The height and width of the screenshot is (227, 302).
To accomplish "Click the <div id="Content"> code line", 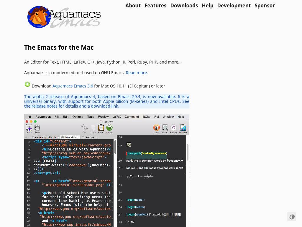I will tap(52, 141).
